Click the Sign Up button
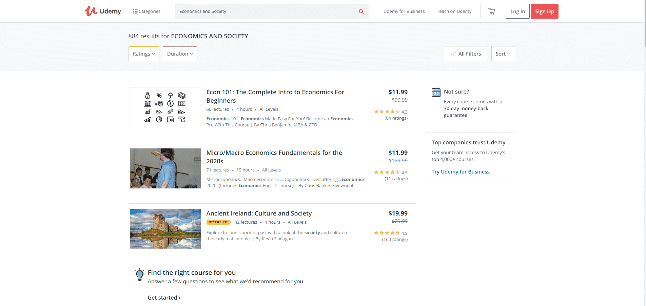 point(545,11)
